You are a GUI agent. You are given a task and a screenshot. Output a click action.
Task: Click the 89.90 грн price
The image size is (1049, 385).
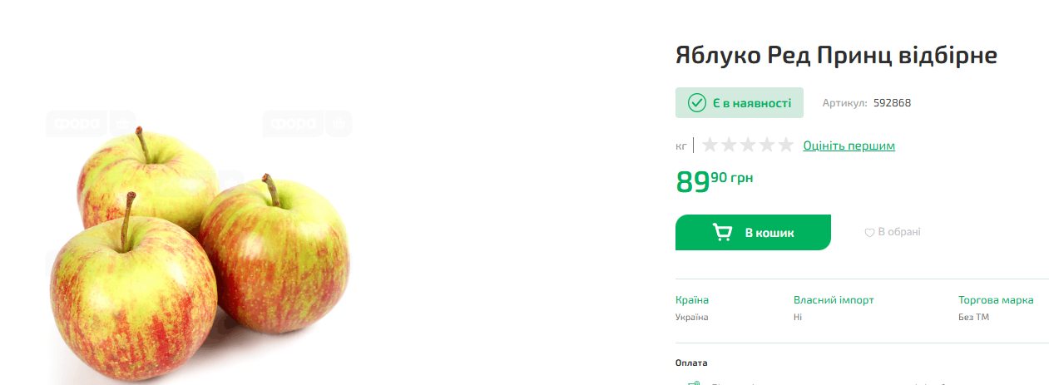coord(715,180)
